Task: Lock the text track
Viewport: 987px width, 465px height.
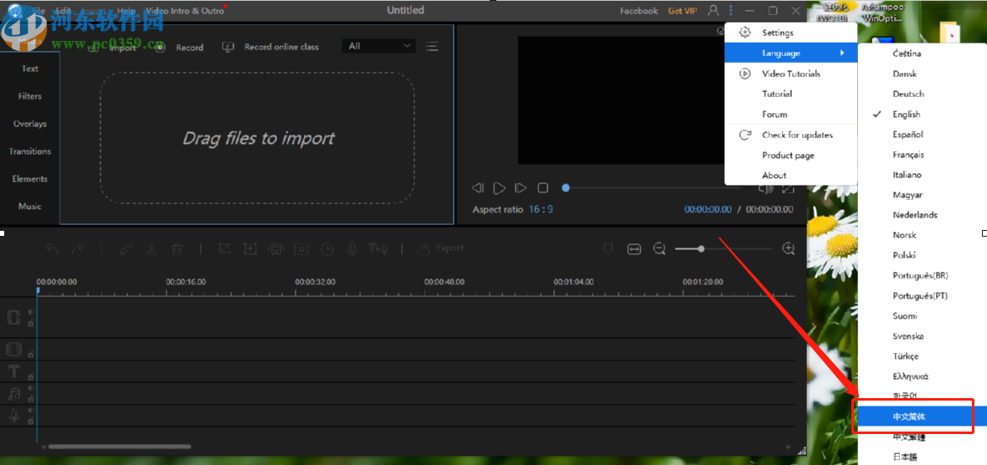Action: 30,377
